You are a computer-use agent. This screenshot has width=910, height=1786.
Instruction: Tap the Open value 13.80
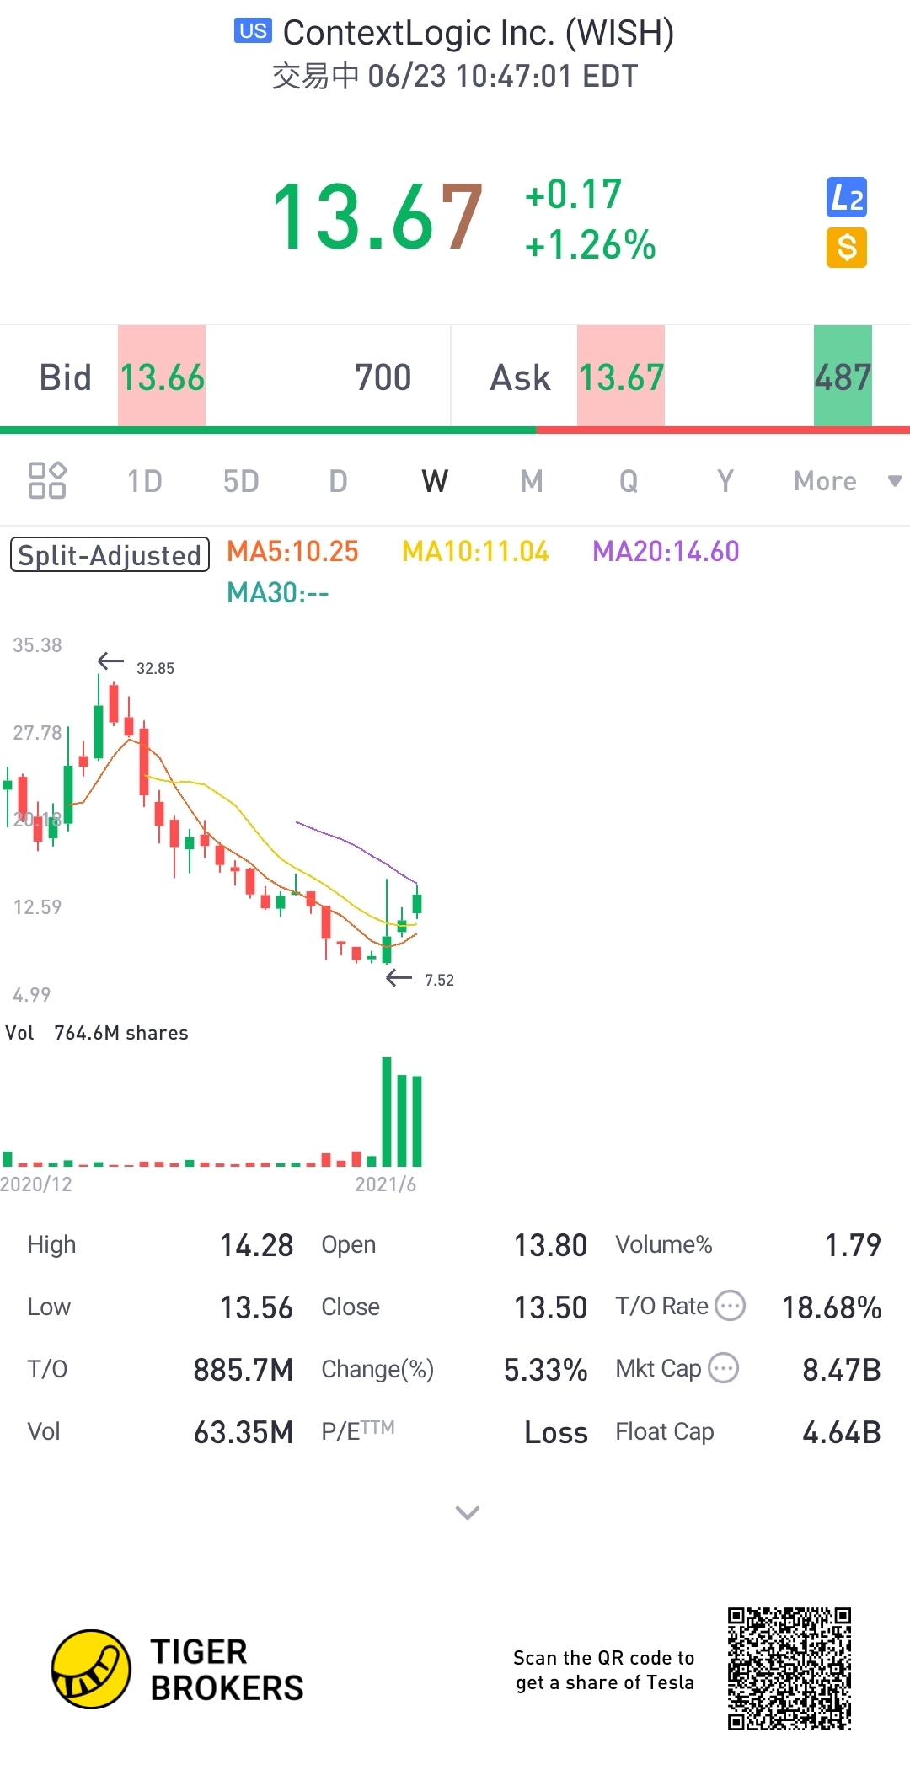coord(550,1244)
